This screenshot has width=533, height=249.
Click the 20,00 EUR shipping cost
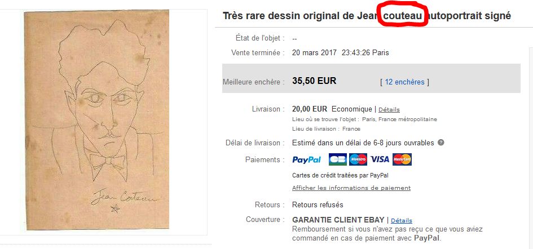point(310,109)
